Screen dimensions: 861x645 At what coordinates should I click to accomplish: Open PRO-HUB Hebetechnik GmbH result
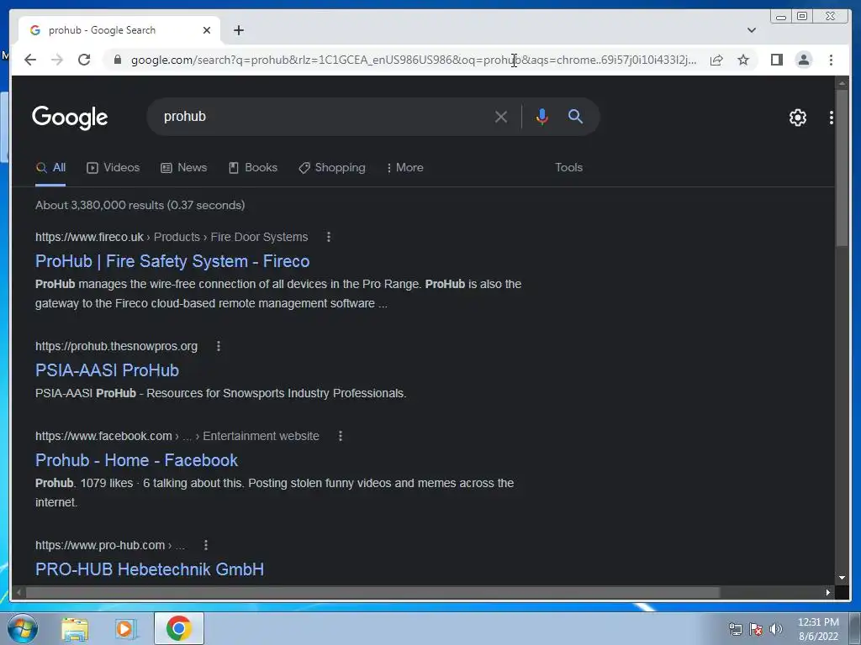[150, 569]
